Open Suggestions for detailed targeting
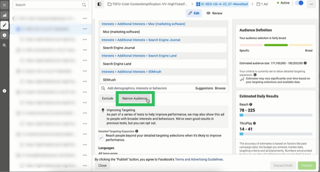320x172 pixels. pos(204,88)
